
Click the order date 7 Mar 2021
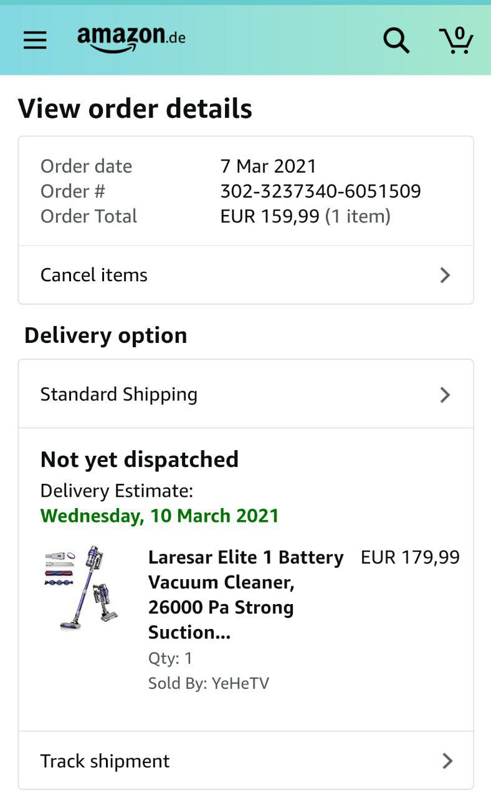click(x=268, y=166)
